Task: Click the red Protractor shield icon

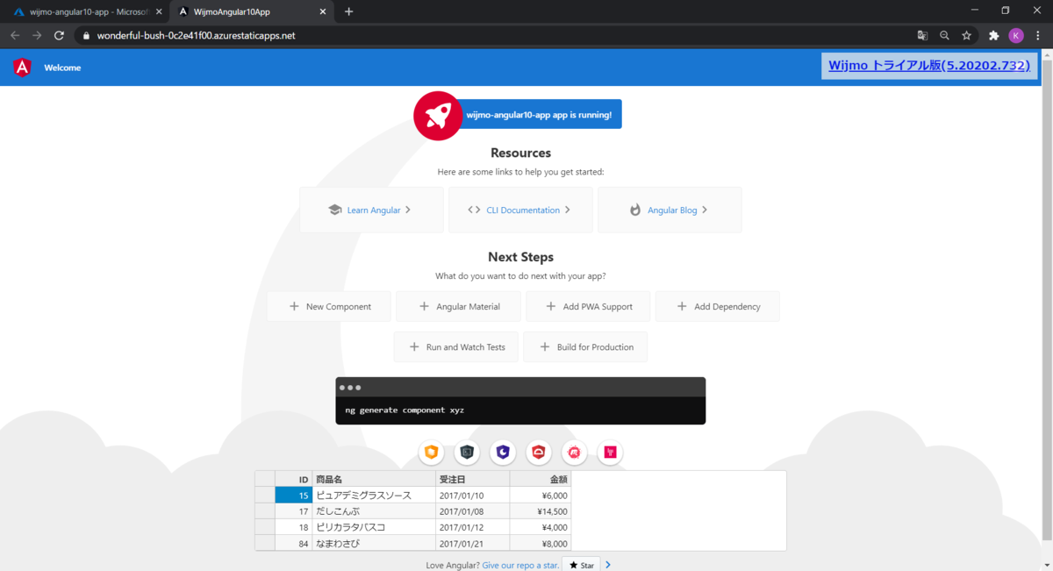Action: (539, 453)
